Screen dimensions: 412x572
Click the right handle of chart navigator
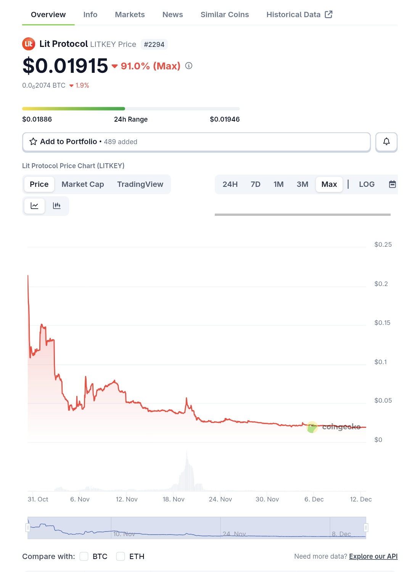tap(366, 528)
